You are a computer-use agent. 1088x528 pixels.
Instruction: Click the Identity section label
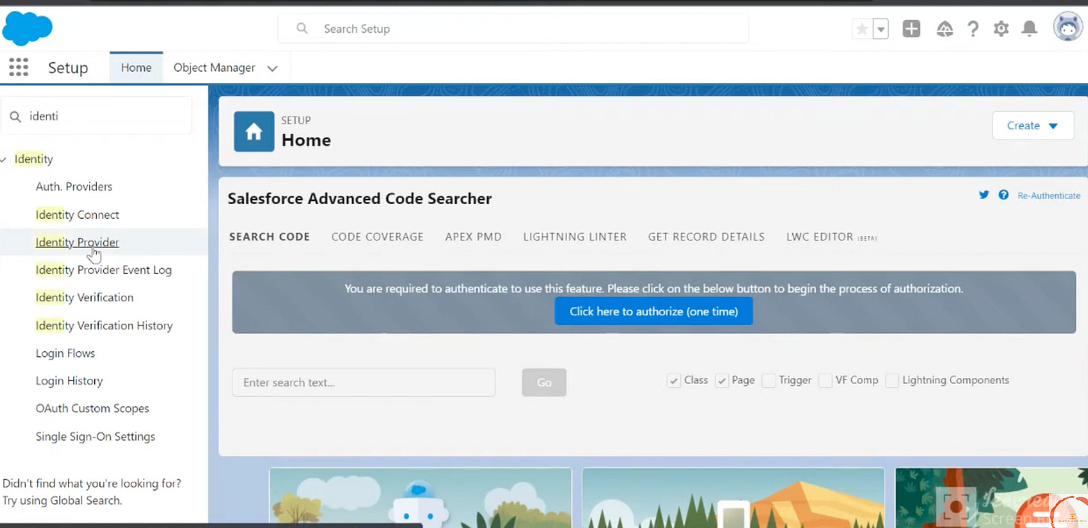click(x=34, y=159)
